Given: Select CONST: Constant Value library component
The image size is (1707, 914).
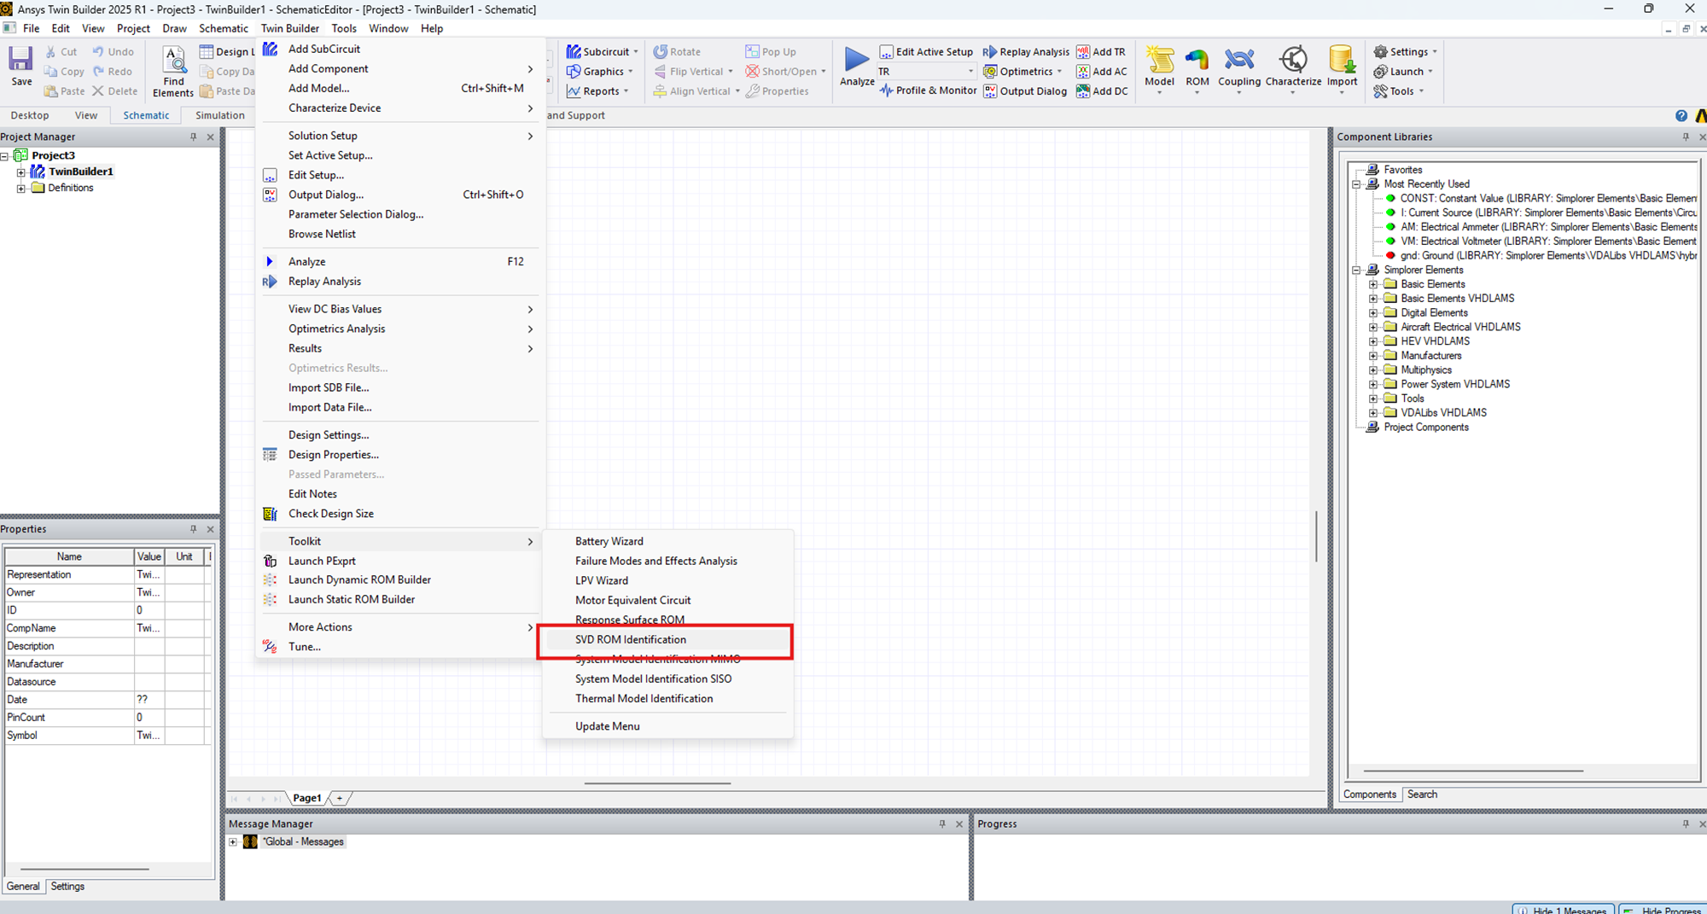Looking at the screenshot, I should pos(1540,199).
